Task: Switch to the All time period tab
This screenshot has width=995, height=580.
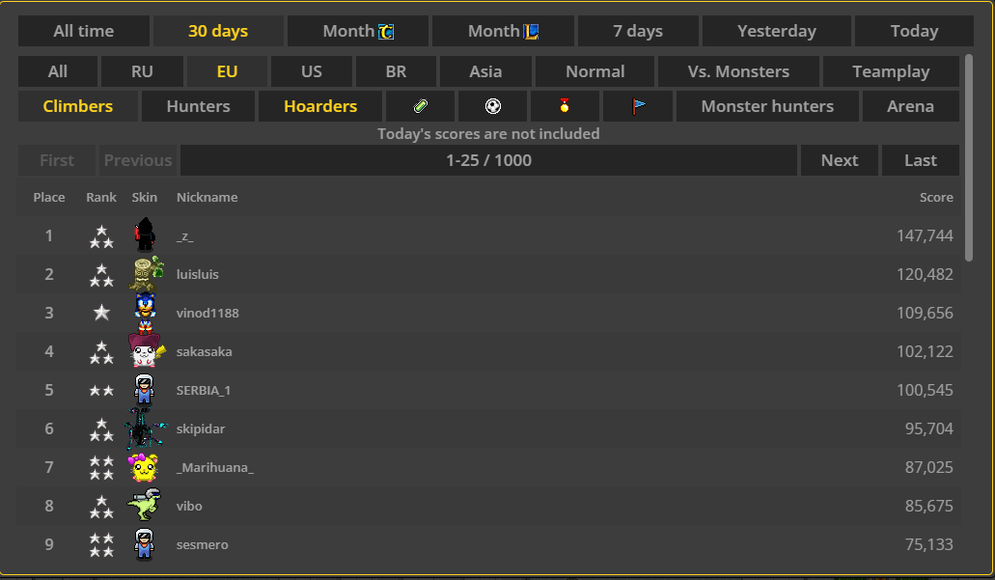Action: [84, 31]
